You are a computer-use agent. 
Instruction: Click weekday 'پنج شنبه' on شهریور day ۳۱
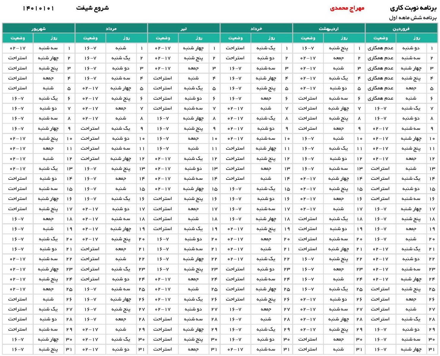(48, 349)
